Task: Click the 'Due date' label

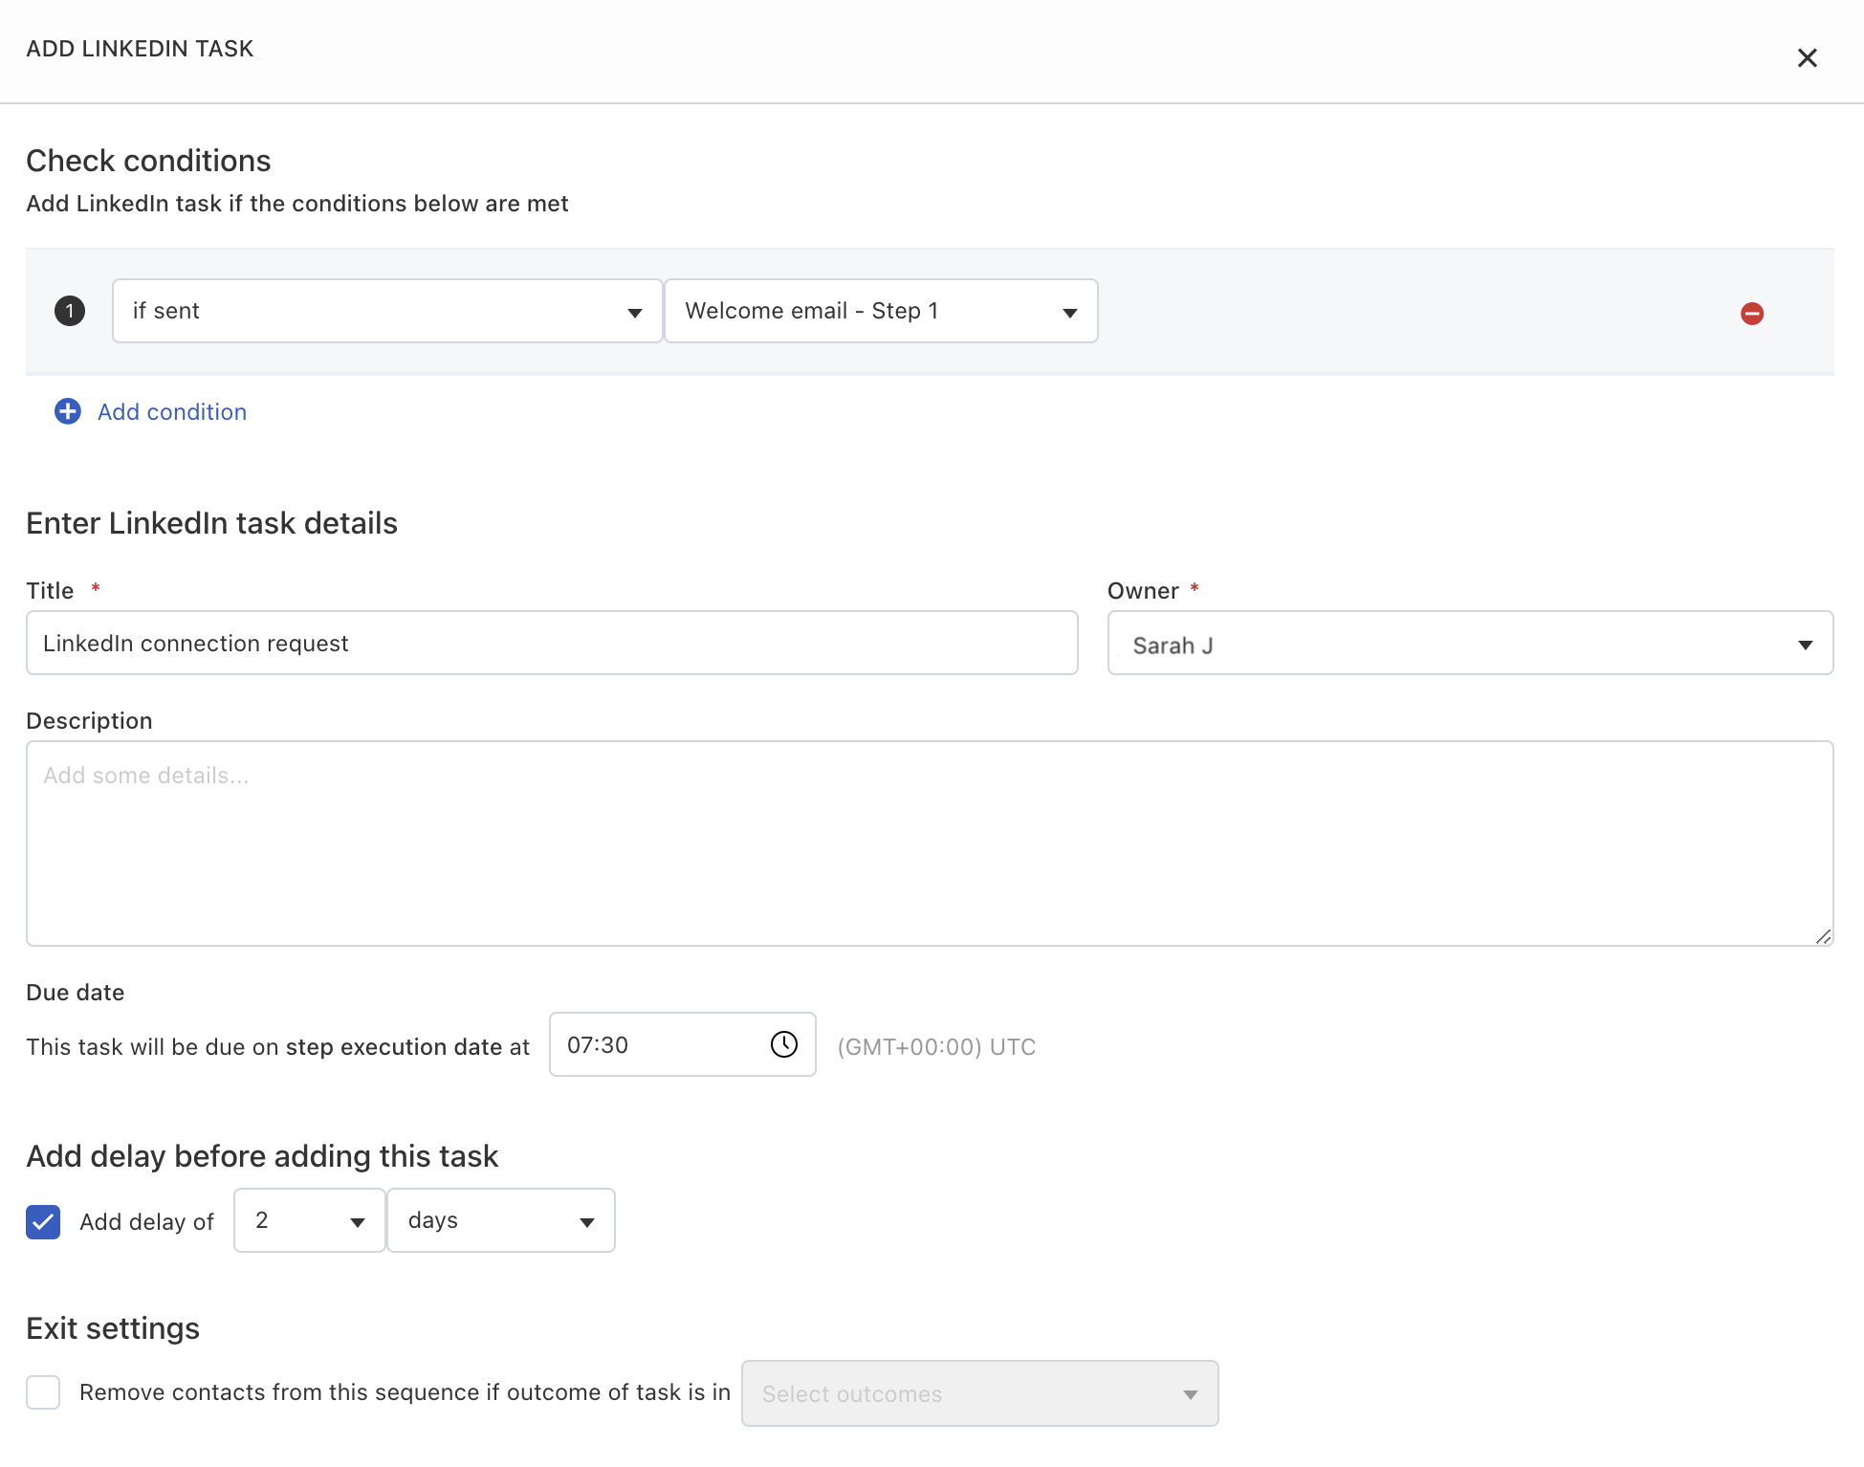Action: (76, 993)
